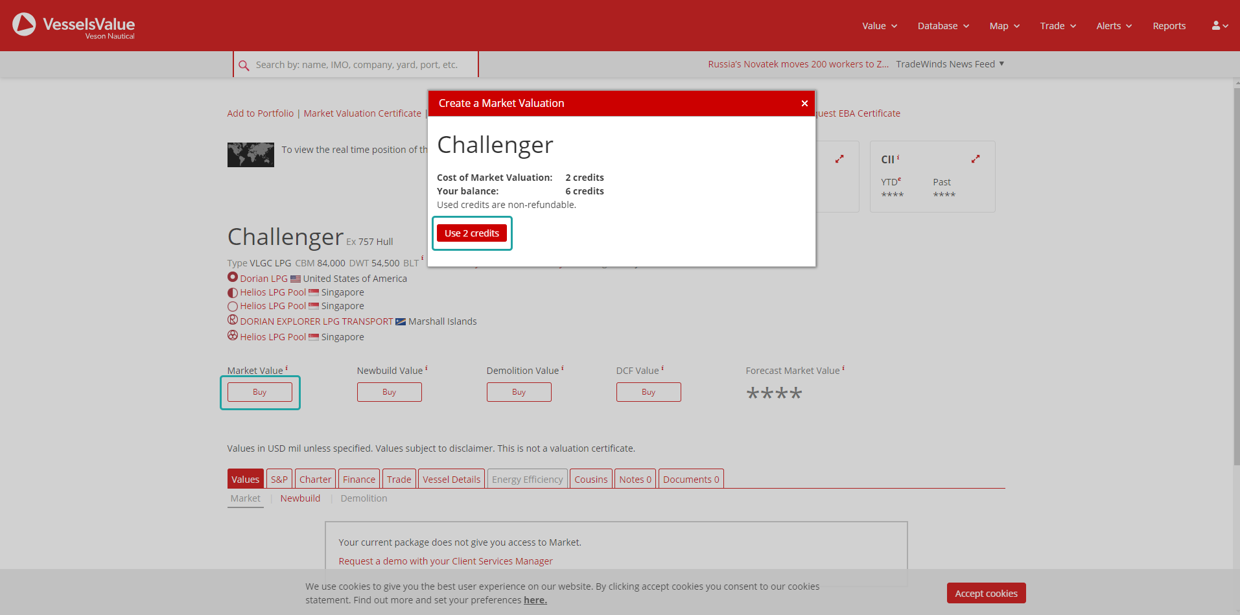Image resolution: width=1240 pixels, height=615 pixels.
Task: Open the Vessel Details tab
Action: point(451,480)
